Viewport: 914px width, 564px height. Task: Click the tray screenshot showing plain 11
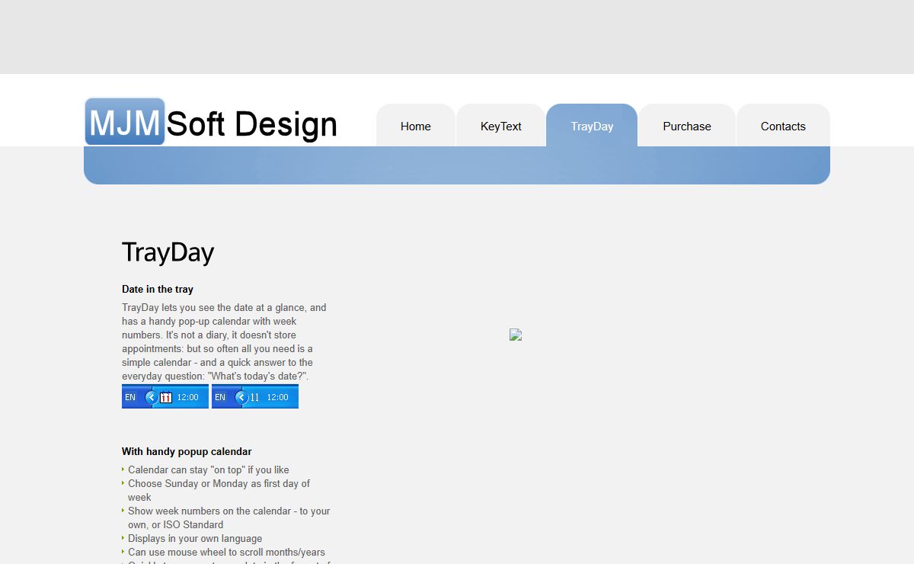(255, 396)
